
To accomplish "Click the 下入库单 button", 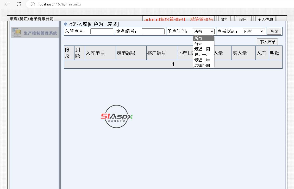I will [x=267, y=42].
